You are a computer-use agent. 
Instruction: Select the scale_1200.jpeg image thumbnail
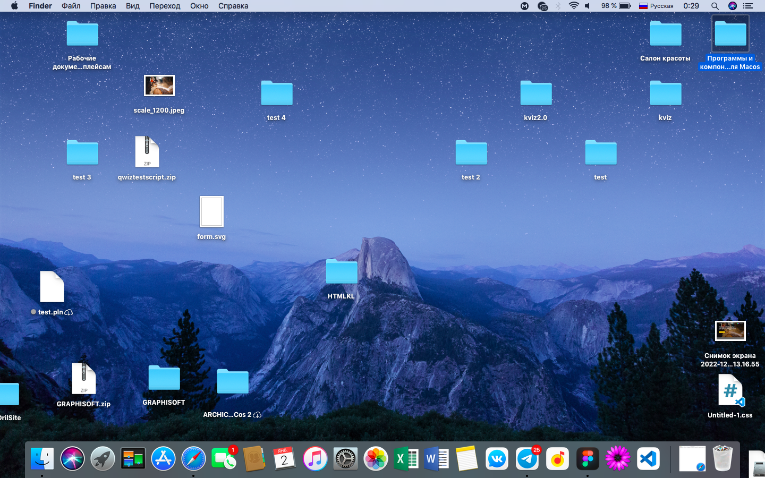[x=159, y=86]
